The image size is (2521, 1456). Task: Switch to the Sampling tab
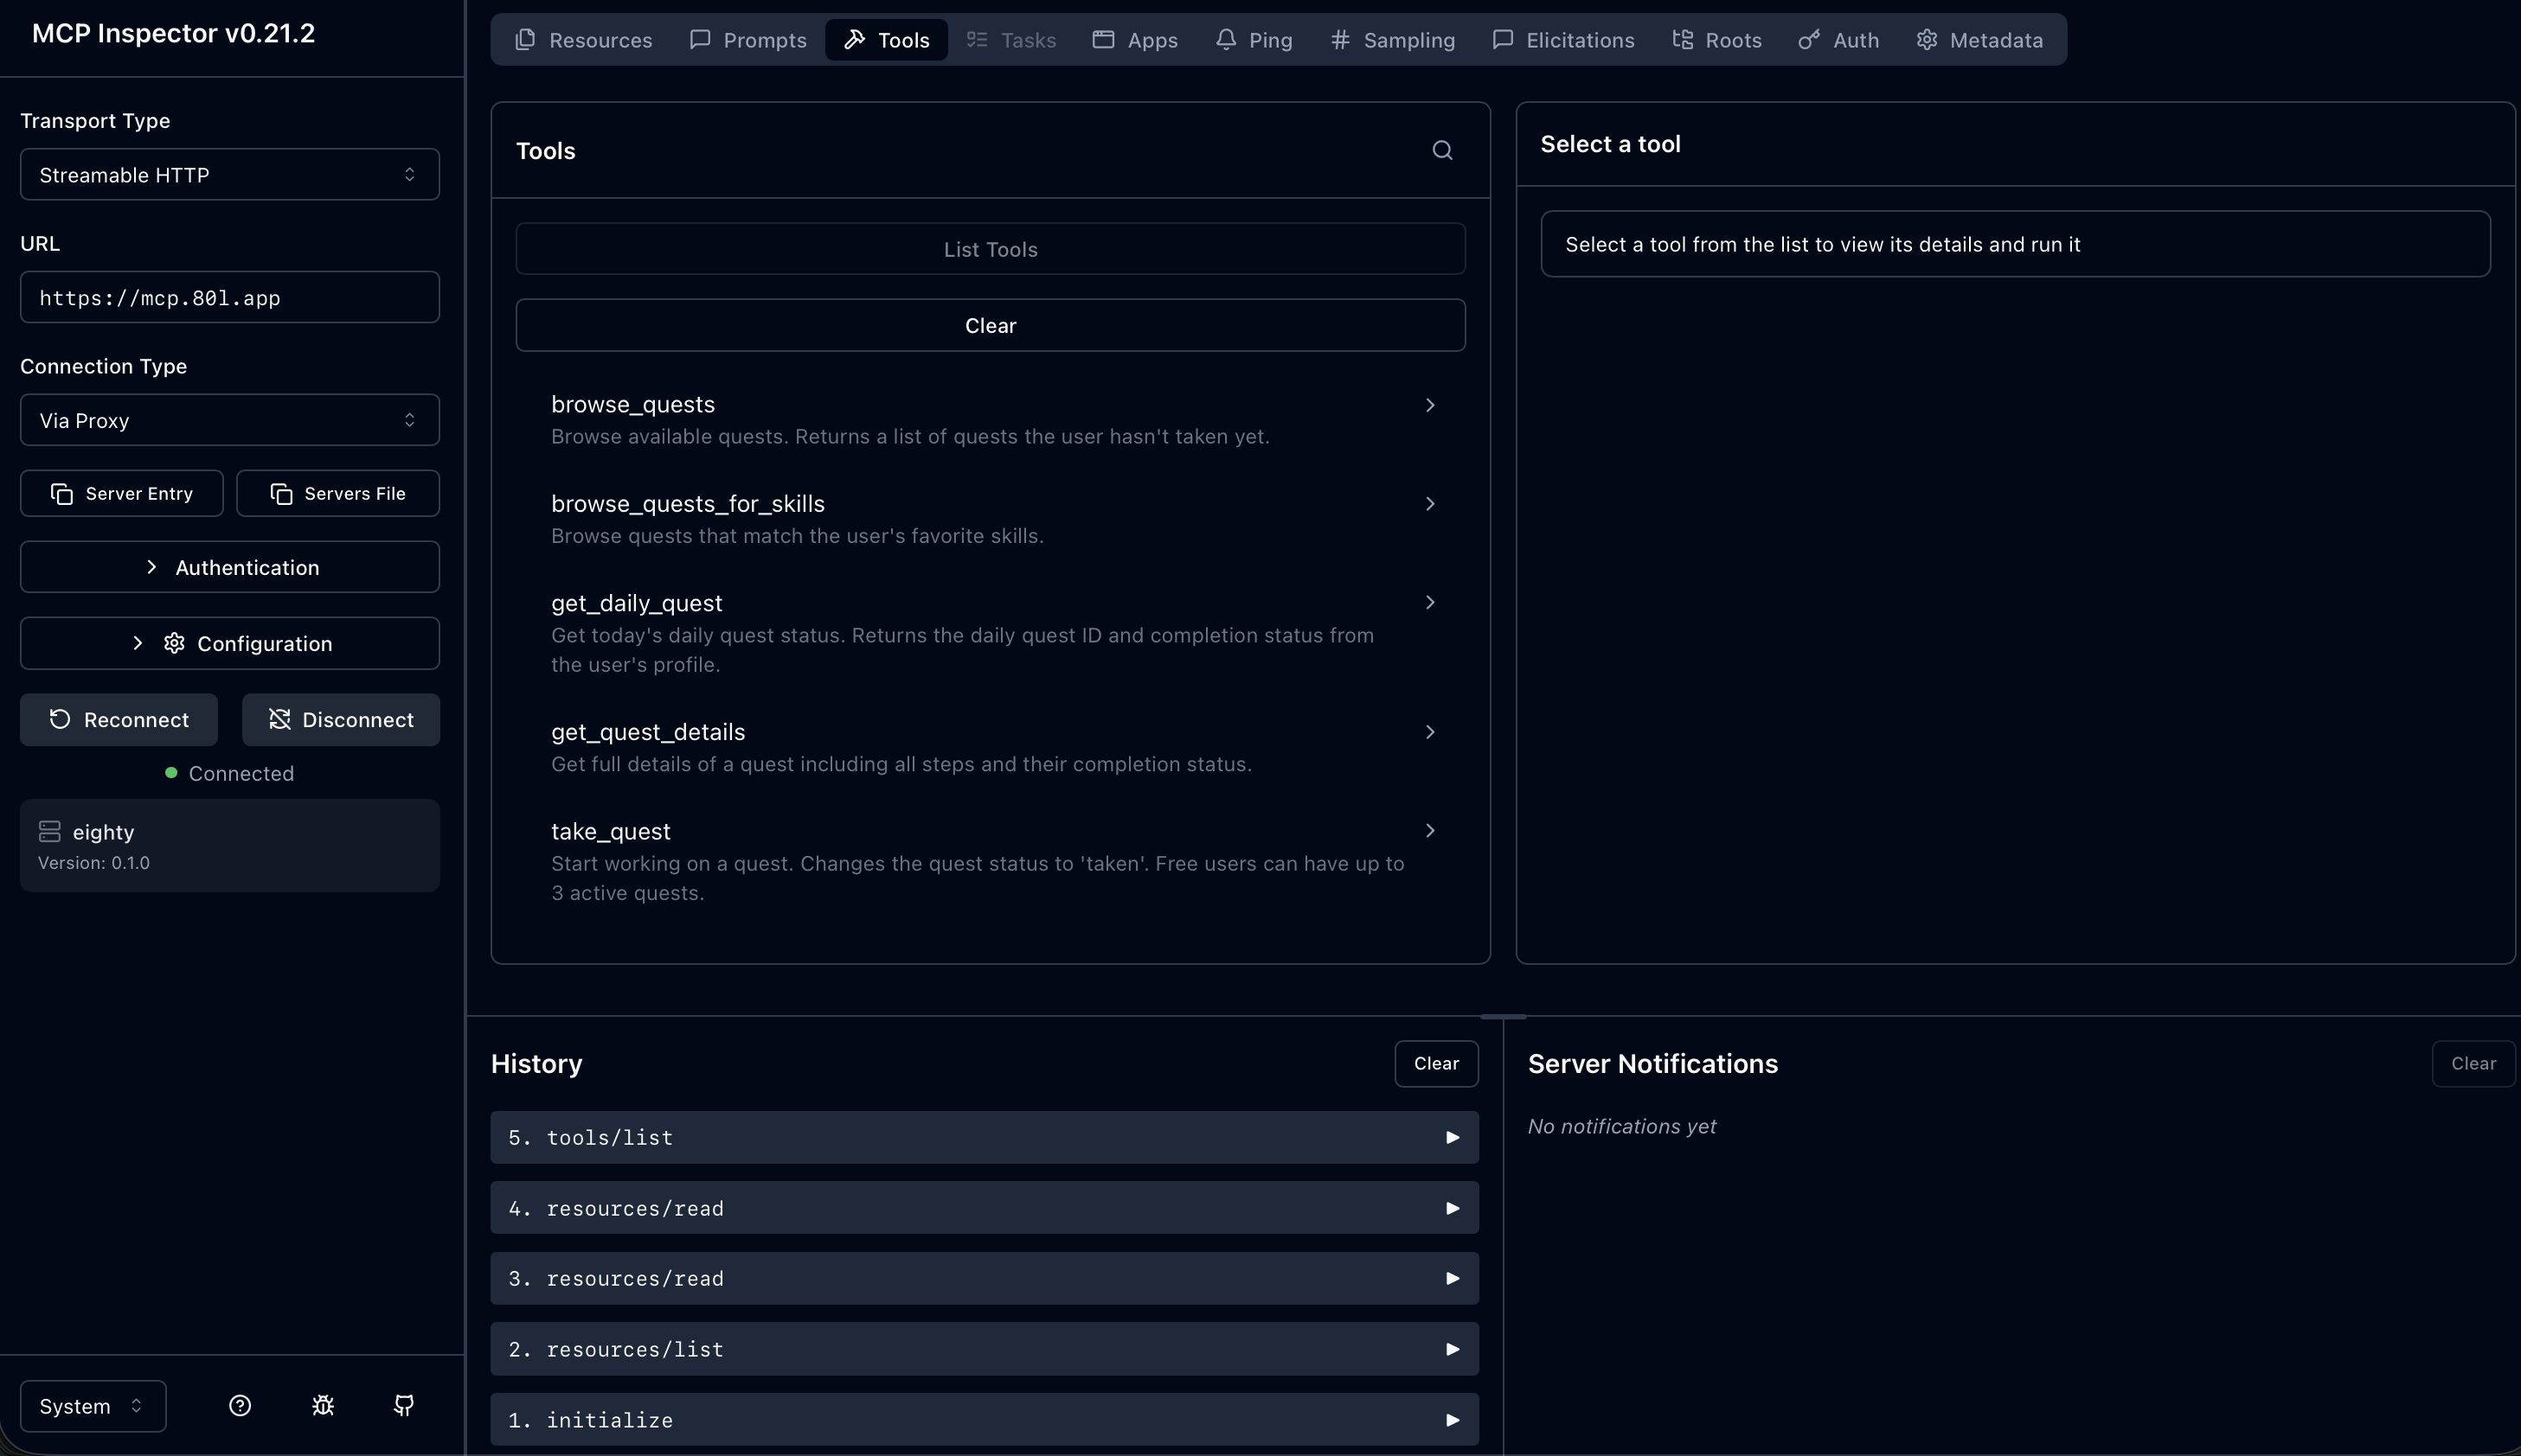[1393, 40]
